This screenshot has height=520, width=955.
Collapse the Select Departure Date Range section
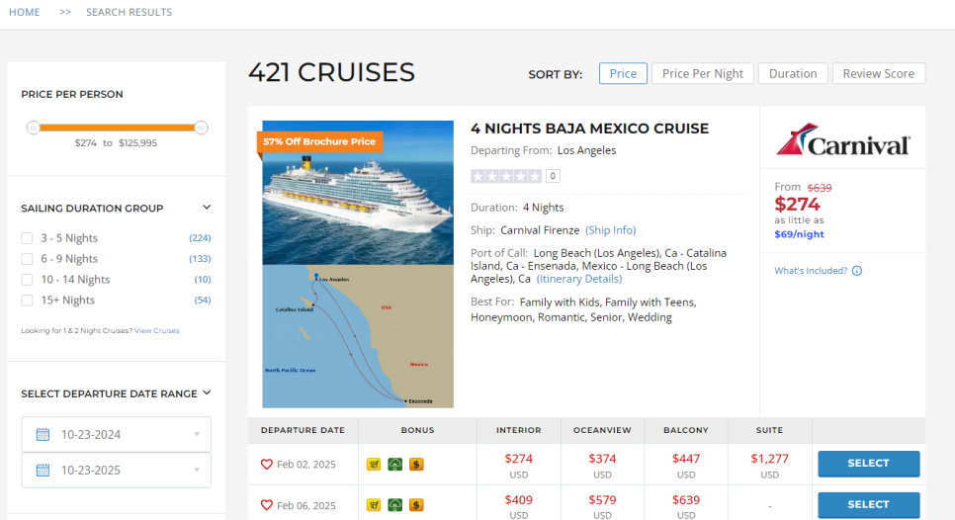point(207,393)
